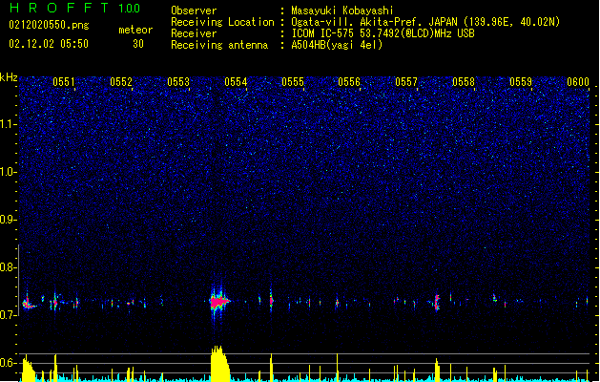Image resolution: width=600 pixels, height=382 pixels.
Task: Click the 0.9 kHz frequency axis label
Action: point(9,220)
